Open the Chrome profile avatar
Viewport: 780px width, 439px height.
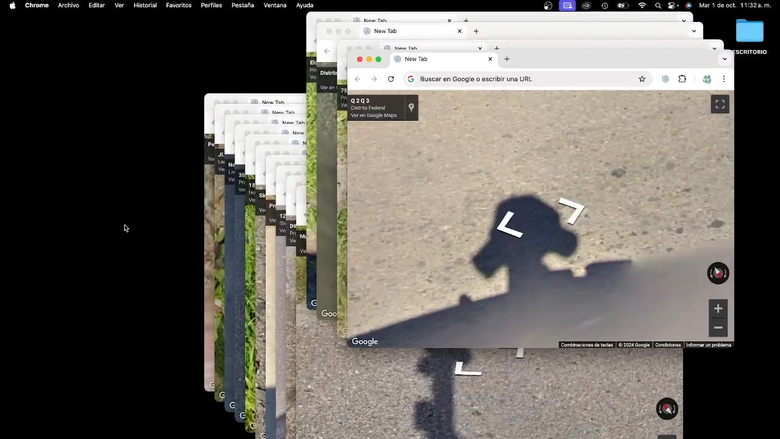coord(707,79)
